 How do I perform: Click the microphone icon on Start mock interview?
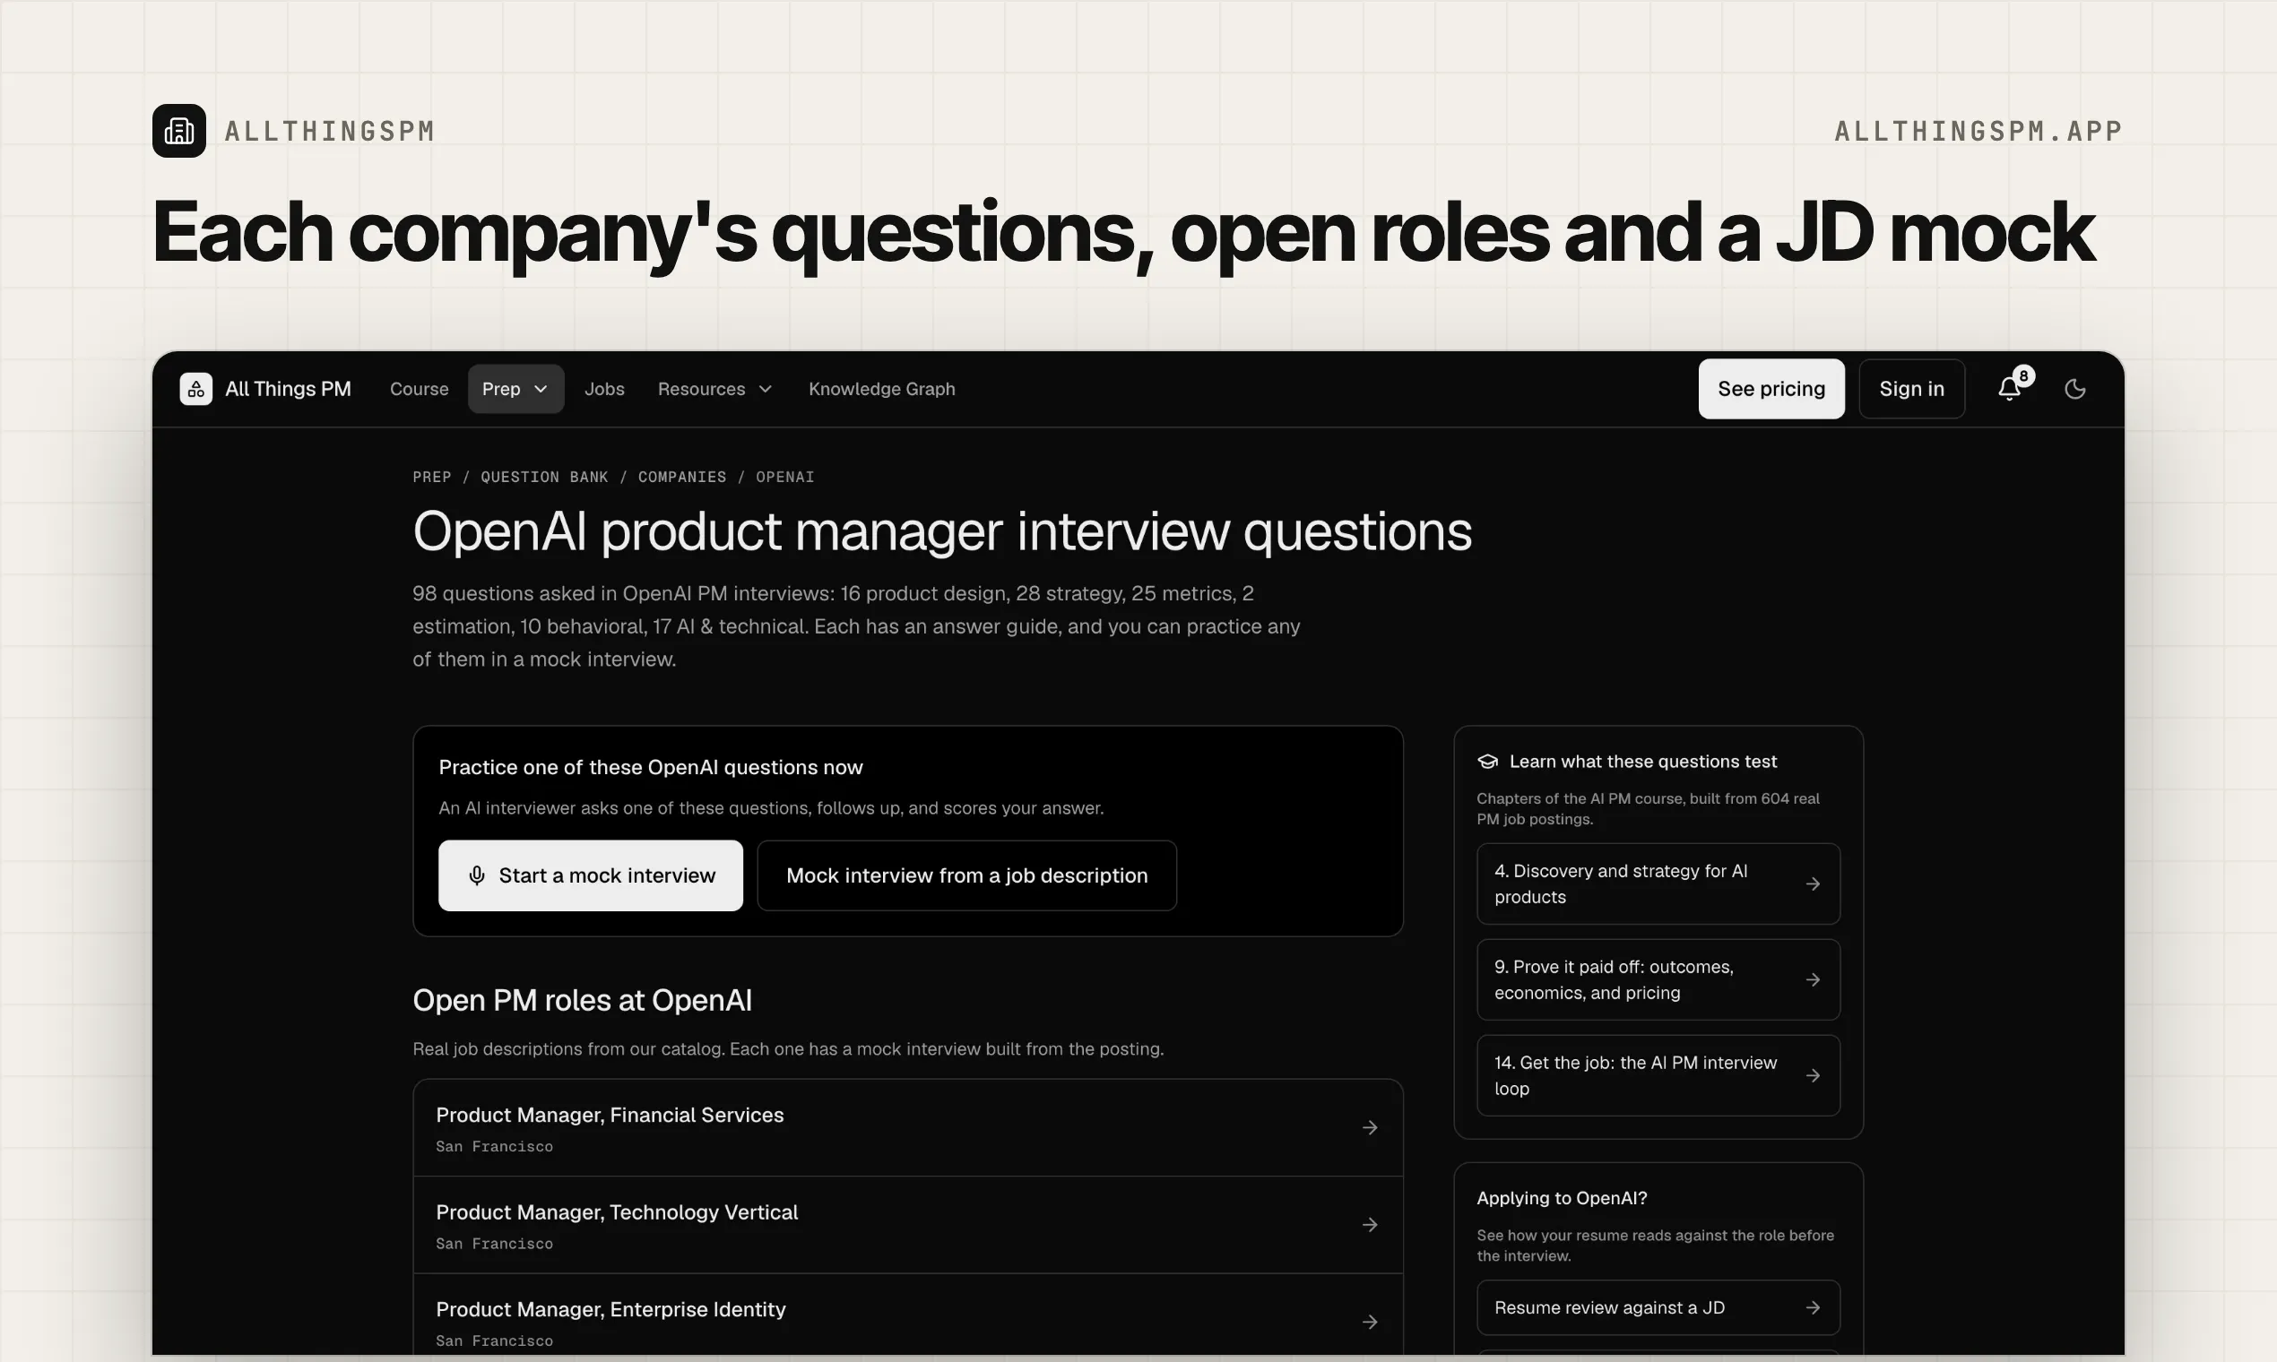(477, 875)
